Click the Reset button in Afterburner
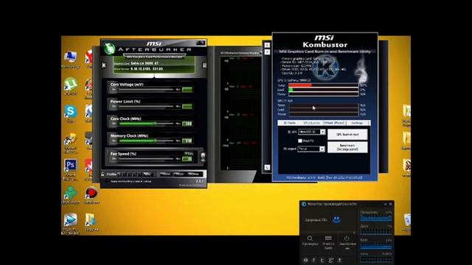Image resolution: width=472 pixels, height=265 pixels. click(x=179, y=174)
